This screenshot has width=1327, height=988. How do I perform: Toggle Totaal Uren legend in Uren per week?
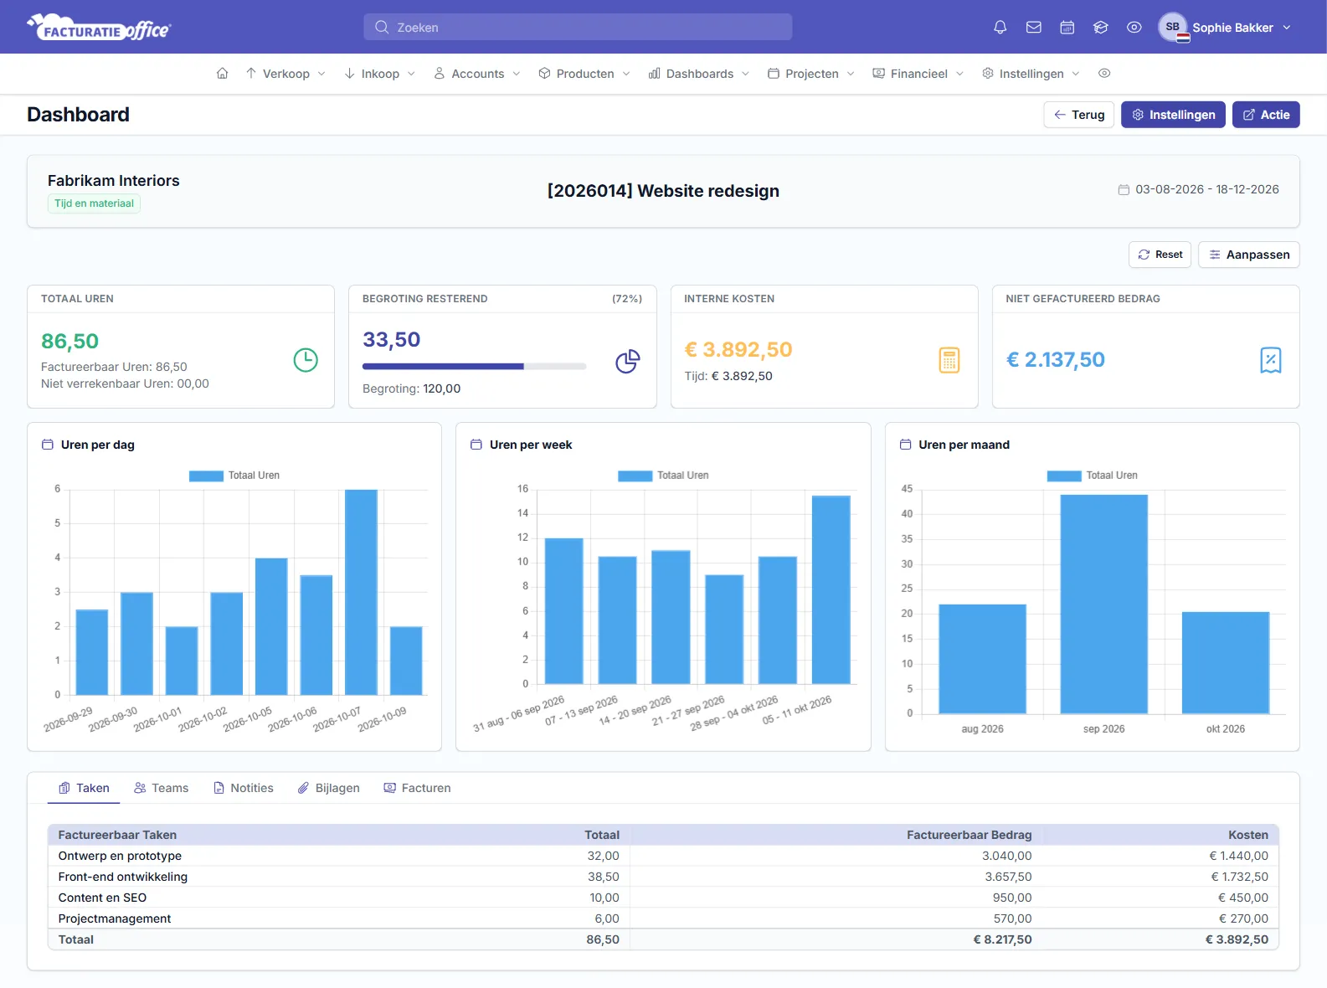tap(663, 476)
